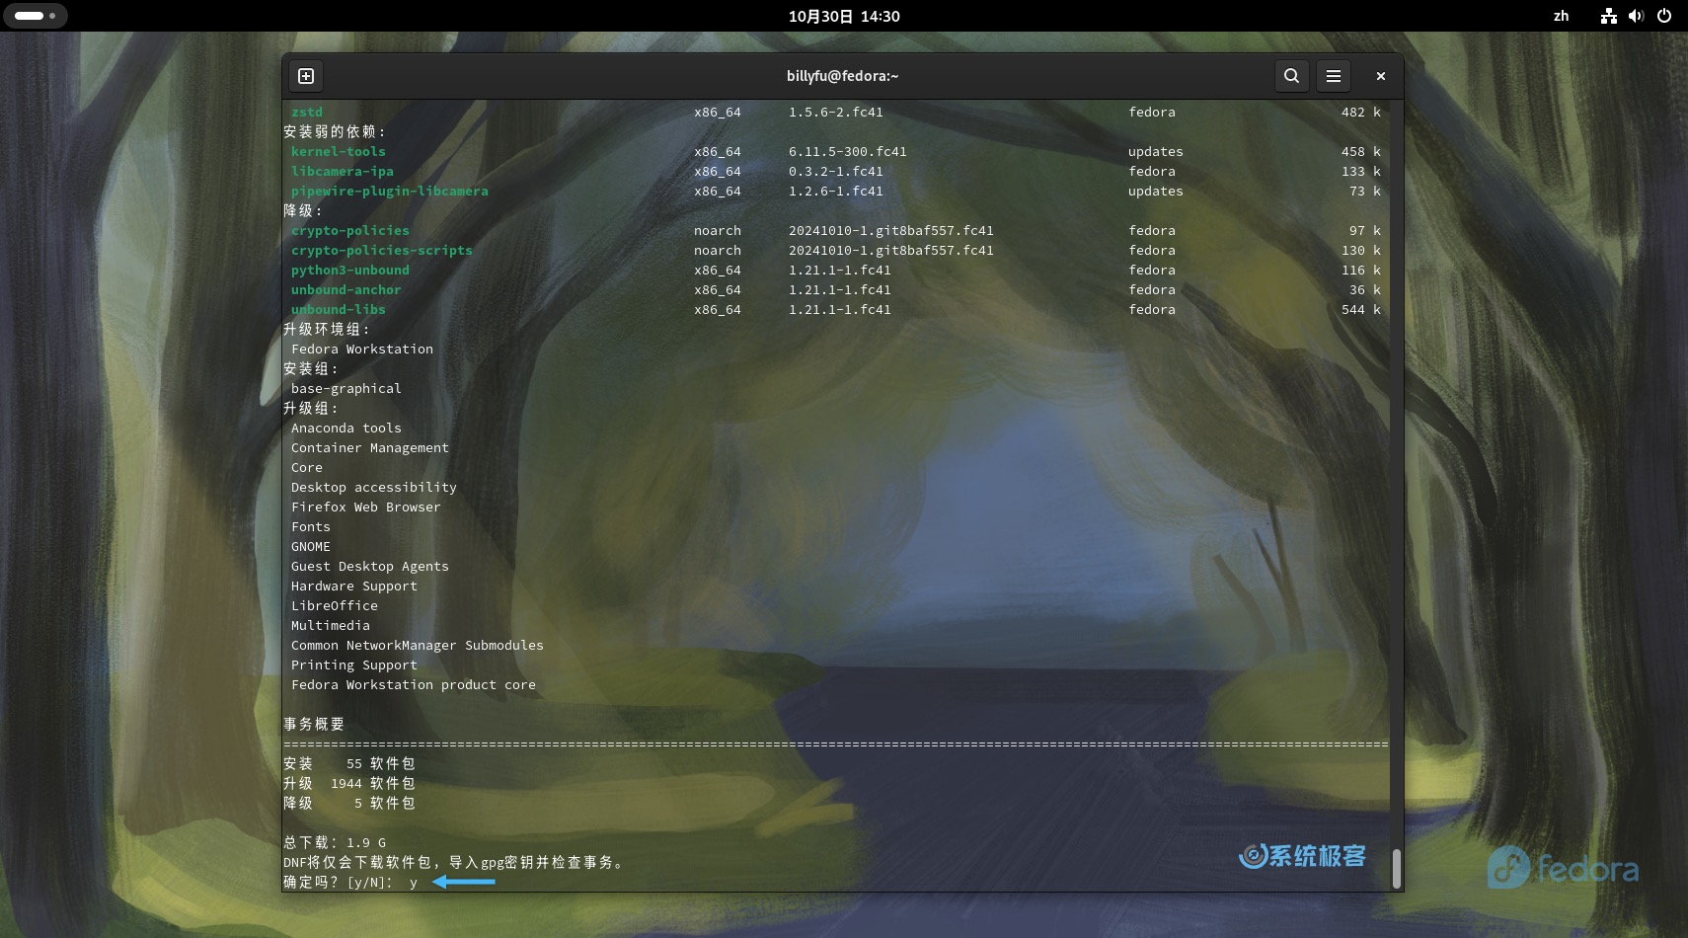
Task: Click the unbound-anchor package entry
Action: 346,289
